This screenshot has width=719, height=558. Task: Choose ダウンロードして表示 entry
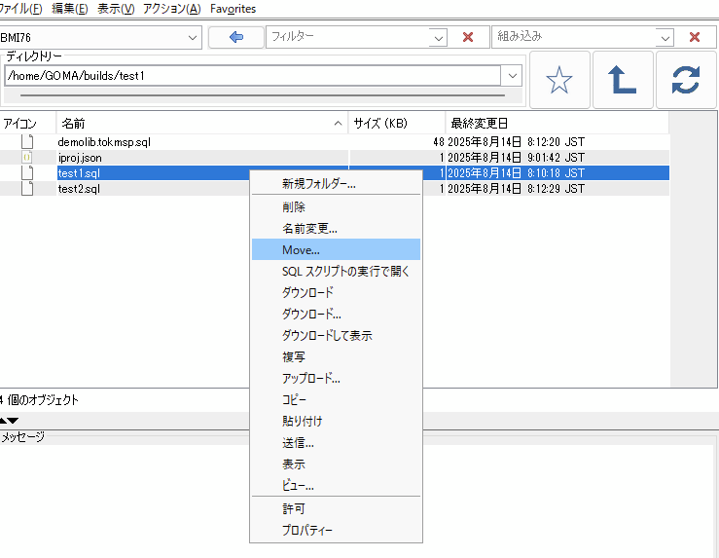[x=336, y=335]
